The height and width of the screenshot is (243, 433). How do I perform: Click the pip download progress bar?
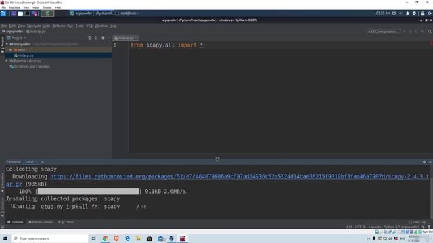tap(88, 192)
